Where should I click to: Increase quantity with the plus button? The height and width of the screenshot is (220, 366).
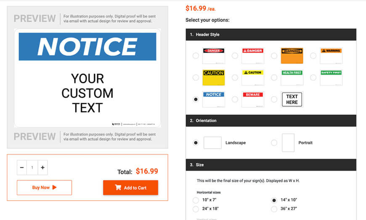42,168
